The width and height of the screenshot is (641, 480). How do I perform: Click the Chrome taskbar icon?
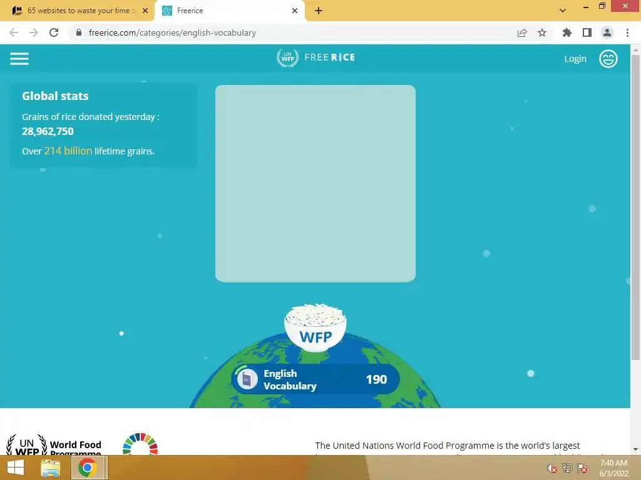coord(88,467)
